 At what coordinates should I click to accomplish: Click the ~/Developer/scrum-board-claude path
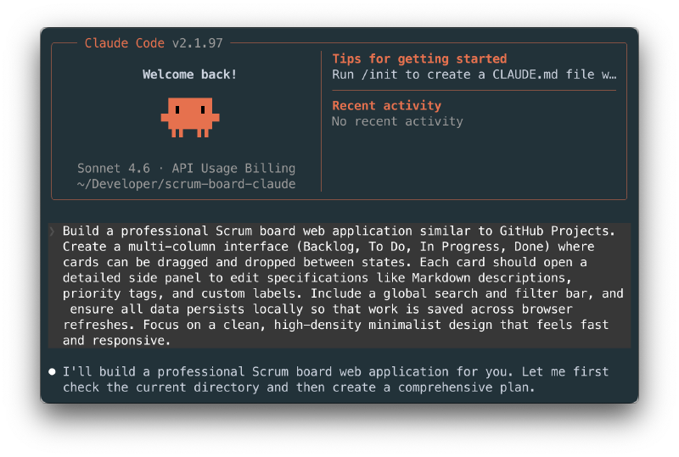(186, 184)
